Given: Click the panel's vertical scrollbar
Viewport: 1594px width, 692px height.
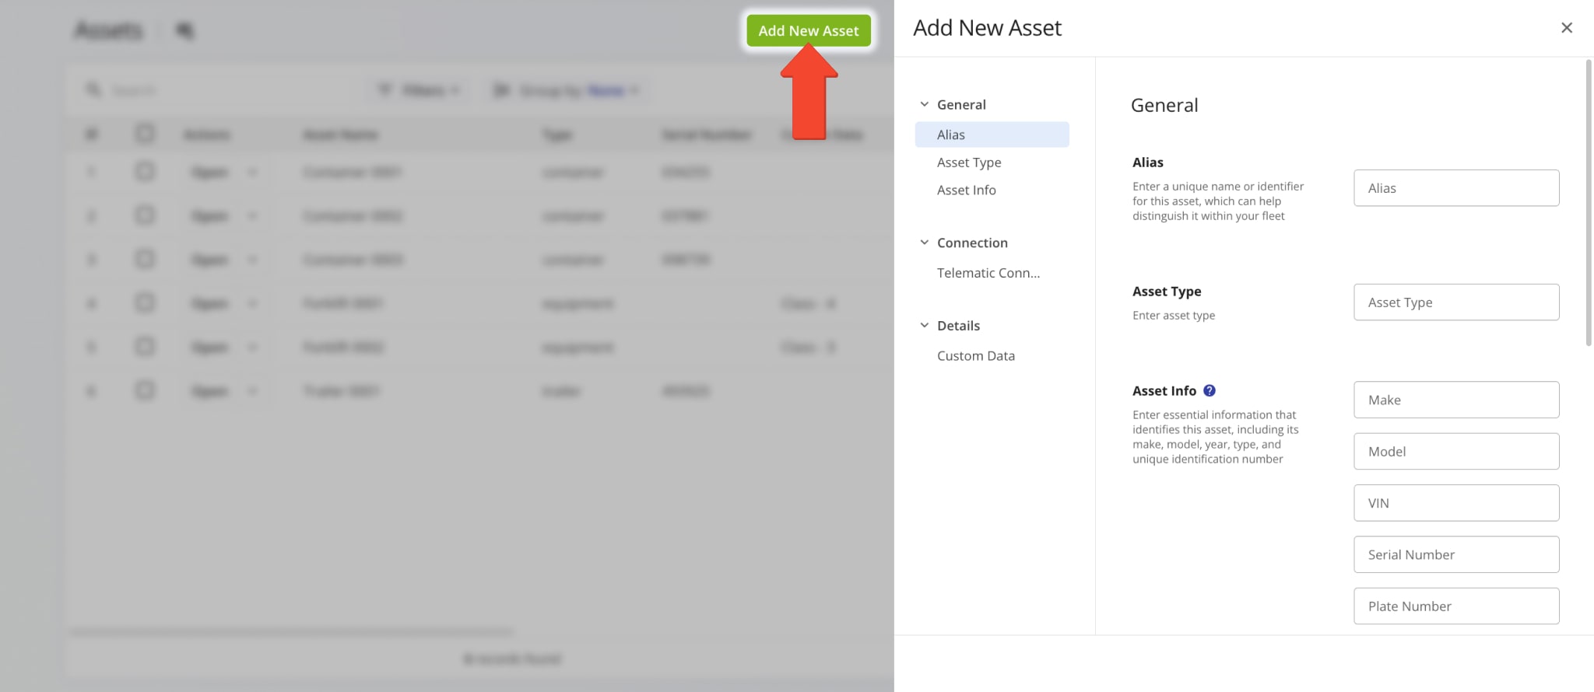Looking at the screenshot, I should coord(1588,202).
